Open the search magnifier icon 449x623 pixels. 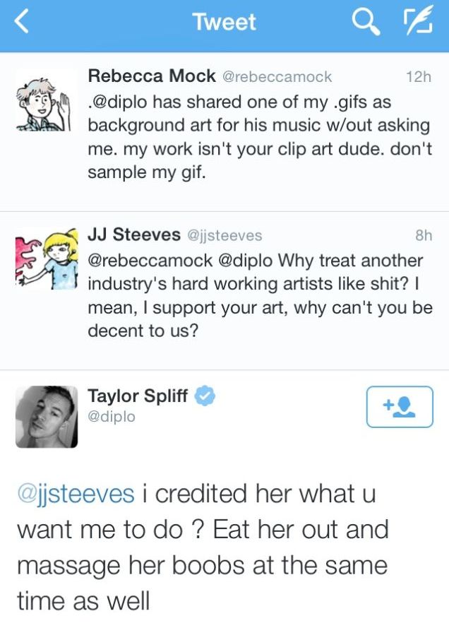(x=366, y=21)
